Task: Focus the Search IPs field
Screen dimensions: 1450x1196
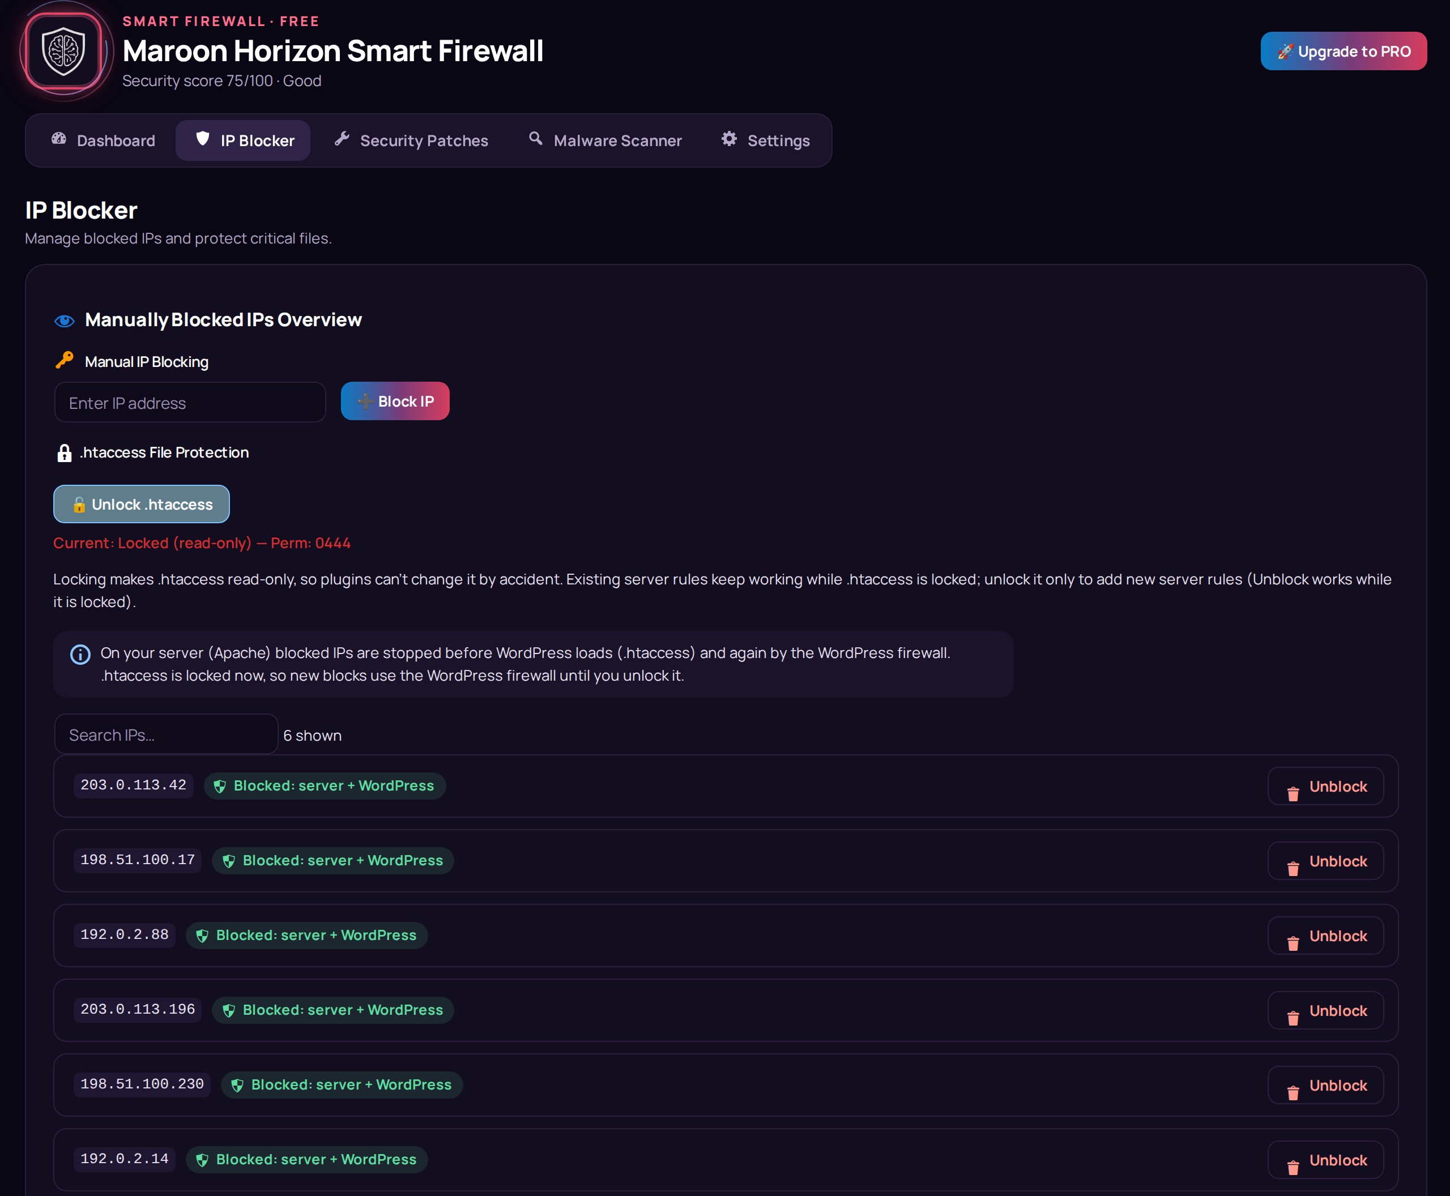Action: (166, 734)
